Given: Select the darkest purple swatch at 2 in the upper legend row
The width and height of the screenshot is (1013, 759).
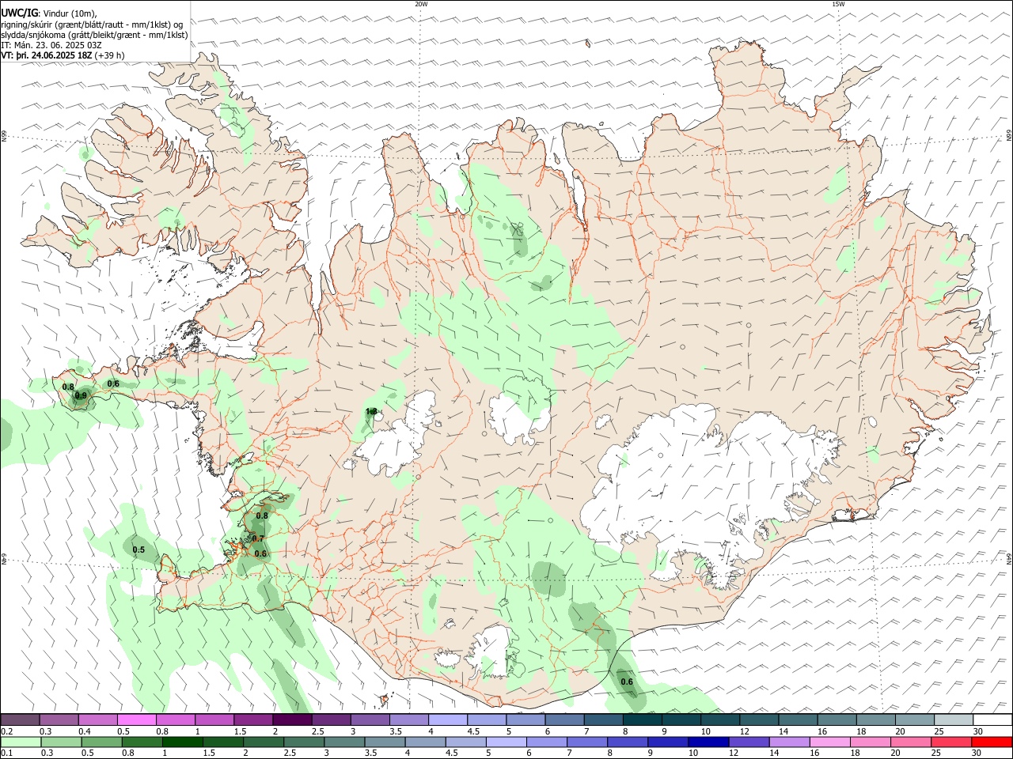Looking at the screenshot, I should point(292,720).
